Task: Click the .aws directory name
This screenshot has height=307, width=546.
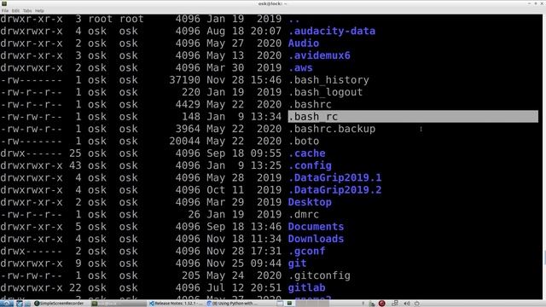Action: (x=300, y=67)
